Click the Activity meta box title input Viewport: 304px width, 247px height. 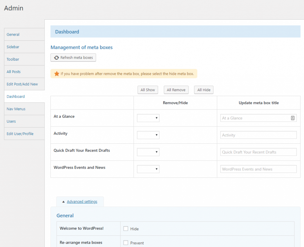(258, 135)
